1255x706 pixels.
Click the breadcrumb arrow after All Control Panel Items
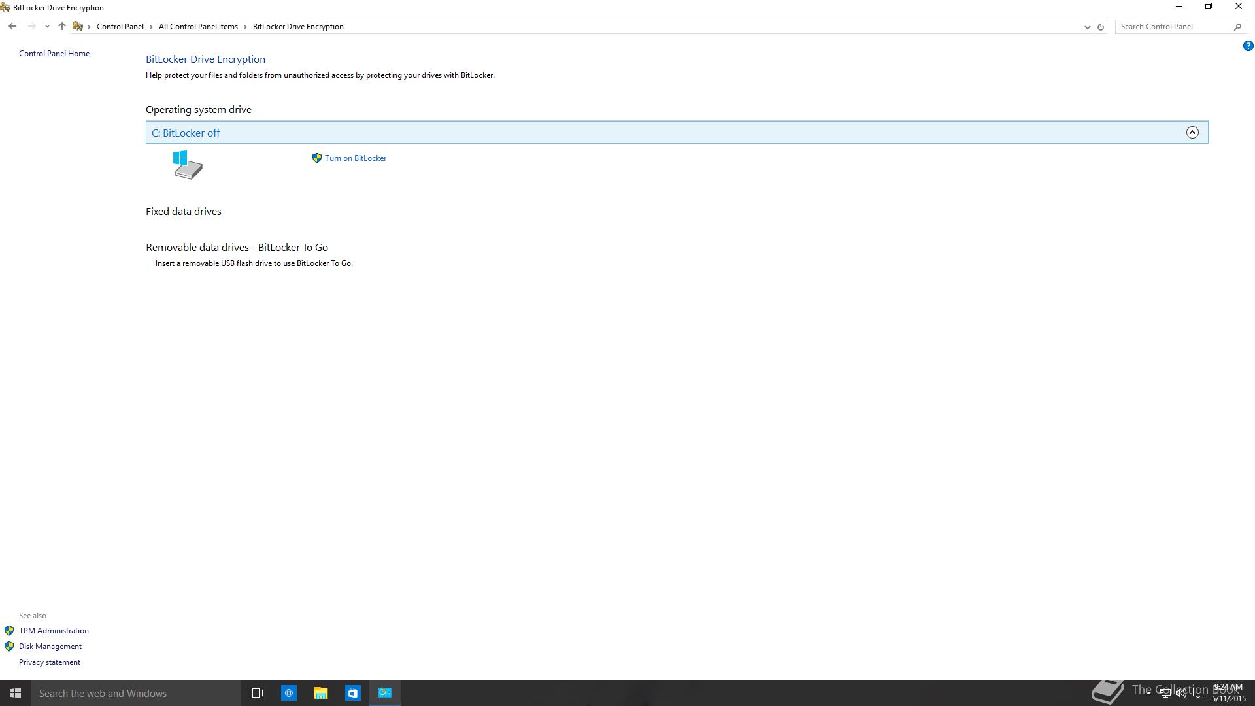pyautogui.click(x=246, y=27)
